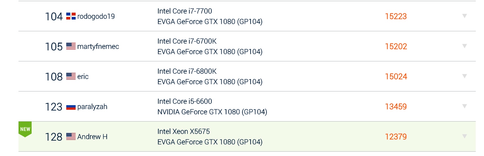Open rodogodo19 user profile
Screen dimensions: 484x156
coord(96,16)
